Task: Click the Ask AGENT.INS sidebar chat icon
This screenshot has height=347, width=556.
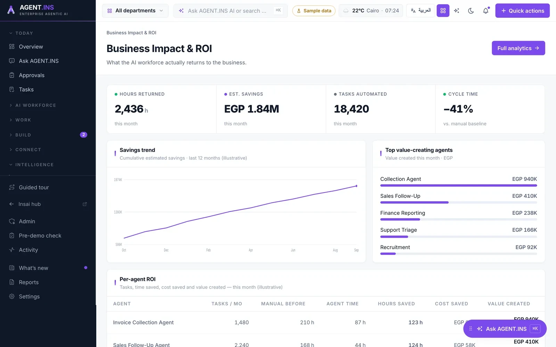Action: click(12, 61)
